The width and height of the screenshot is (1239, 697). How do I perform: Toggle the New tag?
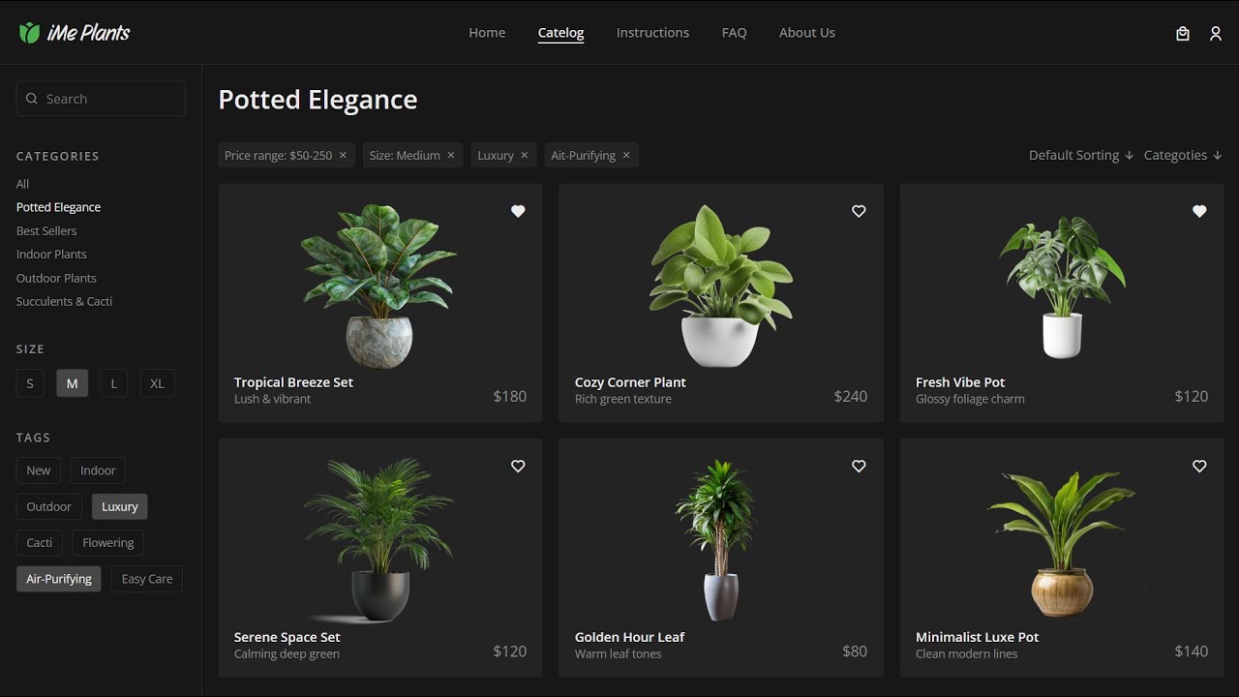pyautogui.click(x=39, y=470)
